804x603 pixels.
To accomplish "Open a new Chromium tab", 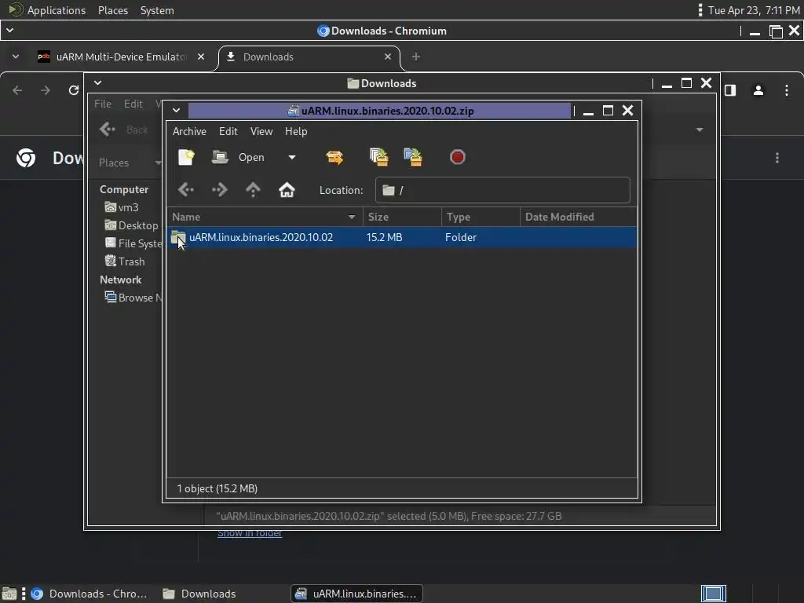I will (x=416, y=57).
